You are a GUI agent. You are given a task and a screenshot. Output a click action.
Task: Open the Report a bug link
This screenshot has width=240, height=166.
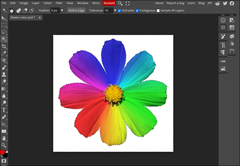click(x=175, y=3)
